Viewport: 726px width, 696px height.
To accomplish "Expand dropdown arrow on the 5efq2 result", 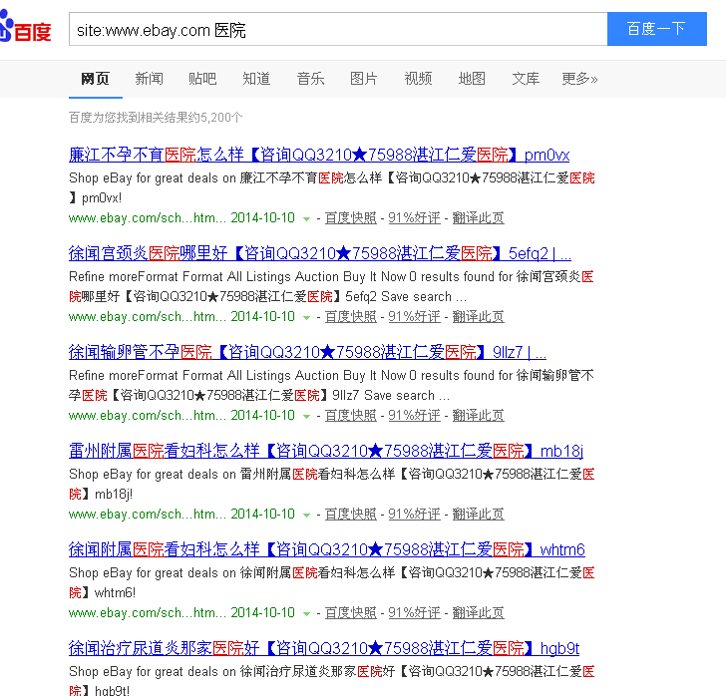I will pyautogui.click(x=306, y=318).
